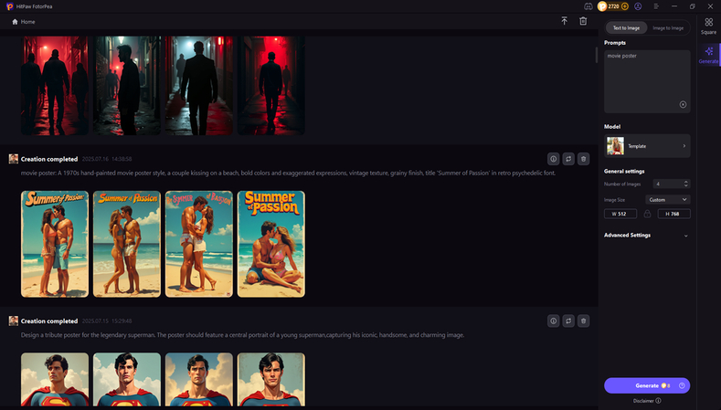Select the superman tribute poster prompt text
This screenshot has height=410, width=721.
[x=242, y=335]
